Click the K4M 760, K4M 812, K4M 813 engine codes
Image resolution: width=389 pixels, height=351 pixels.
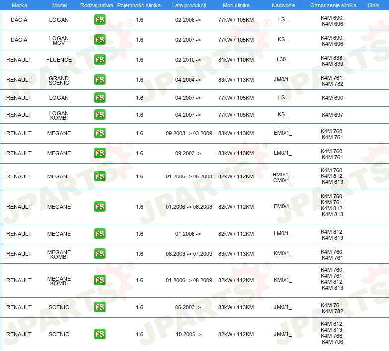[332, 176]
